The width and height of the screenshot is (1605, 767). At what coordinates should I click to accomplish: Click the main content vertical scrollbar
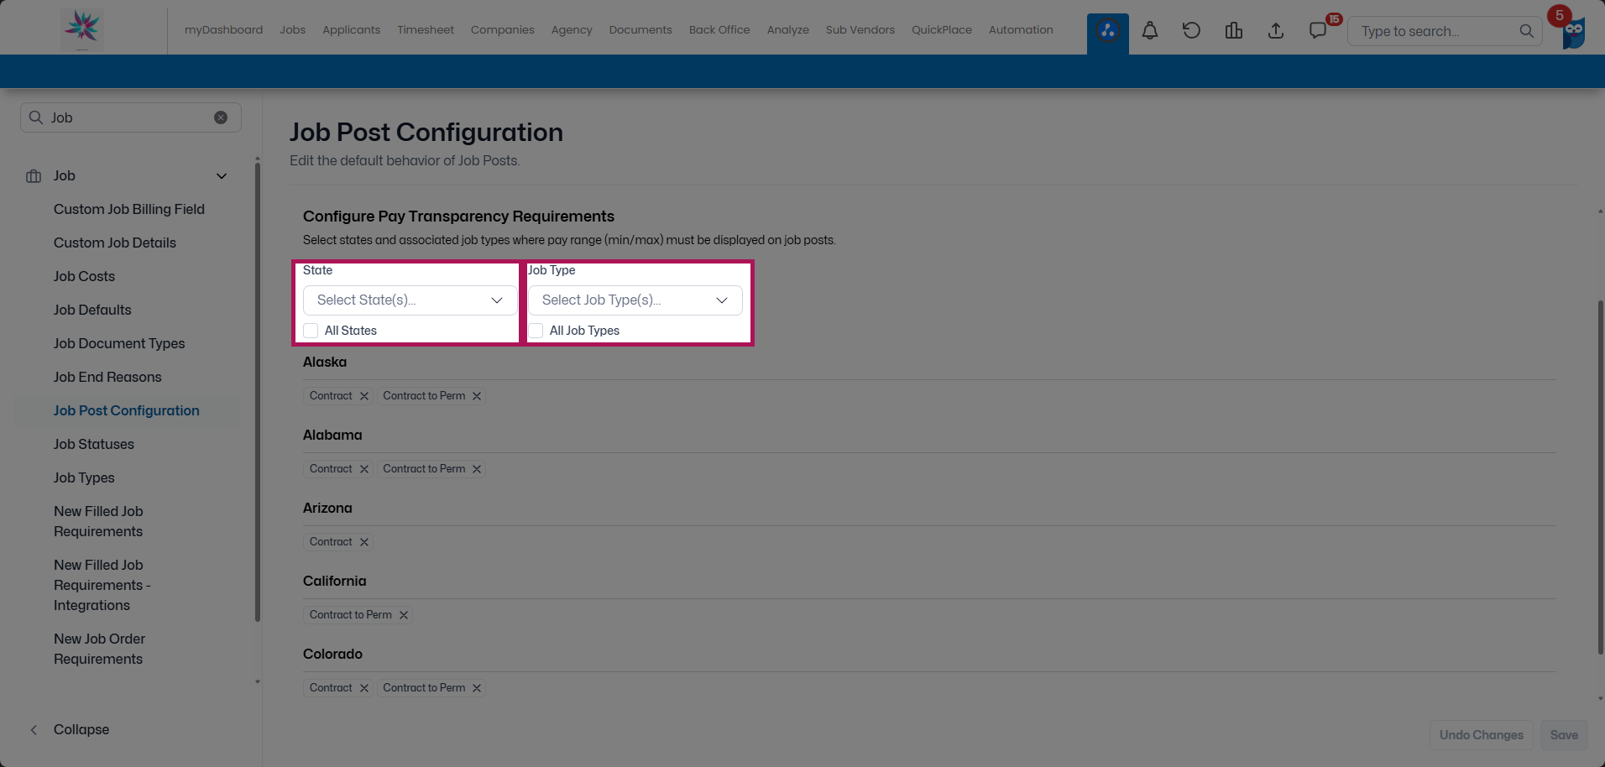[1601, 477]
